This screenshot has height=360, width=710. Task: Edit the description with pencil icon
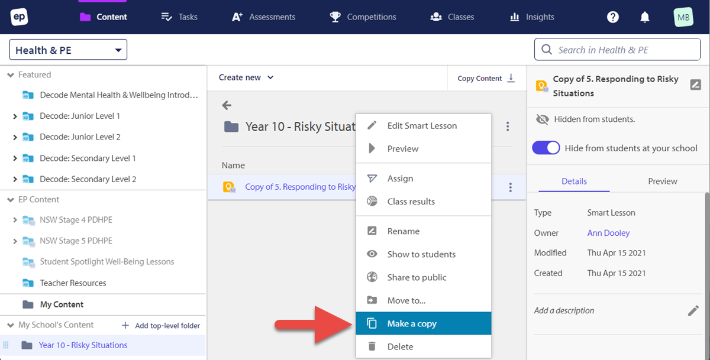(693, 311)
